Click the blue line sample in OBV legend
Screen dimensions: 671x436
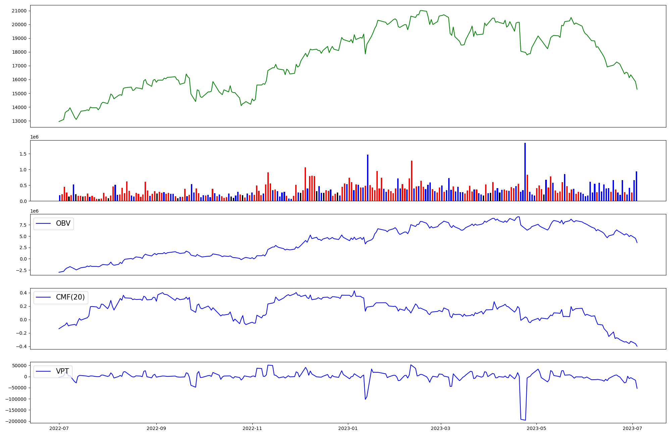[43, 224]
